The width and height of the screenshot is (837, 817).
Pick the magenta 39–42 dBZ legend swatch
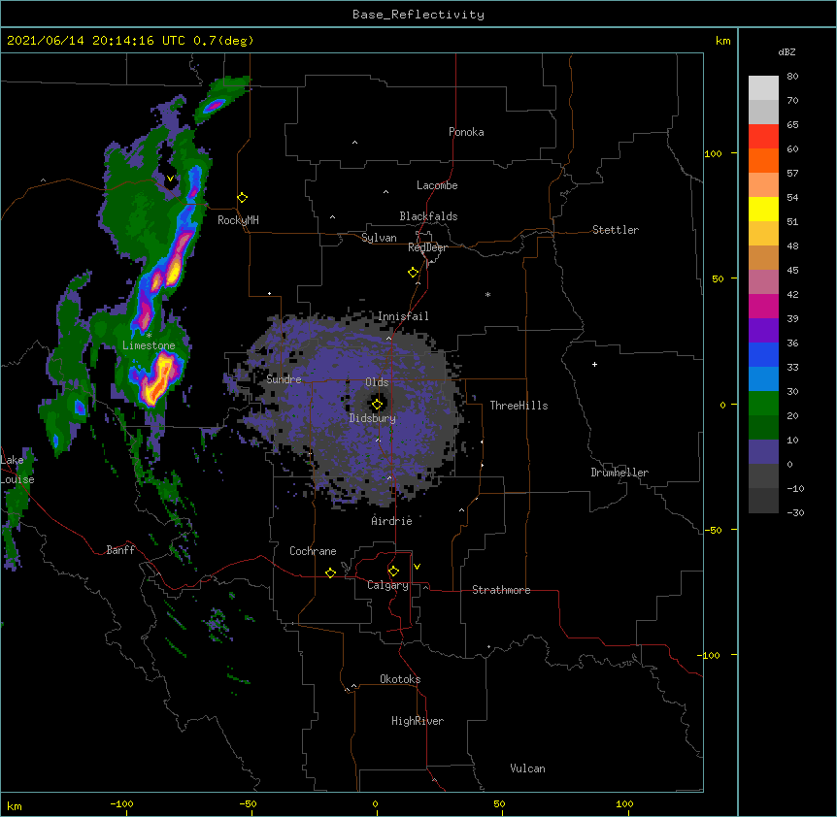763,306
